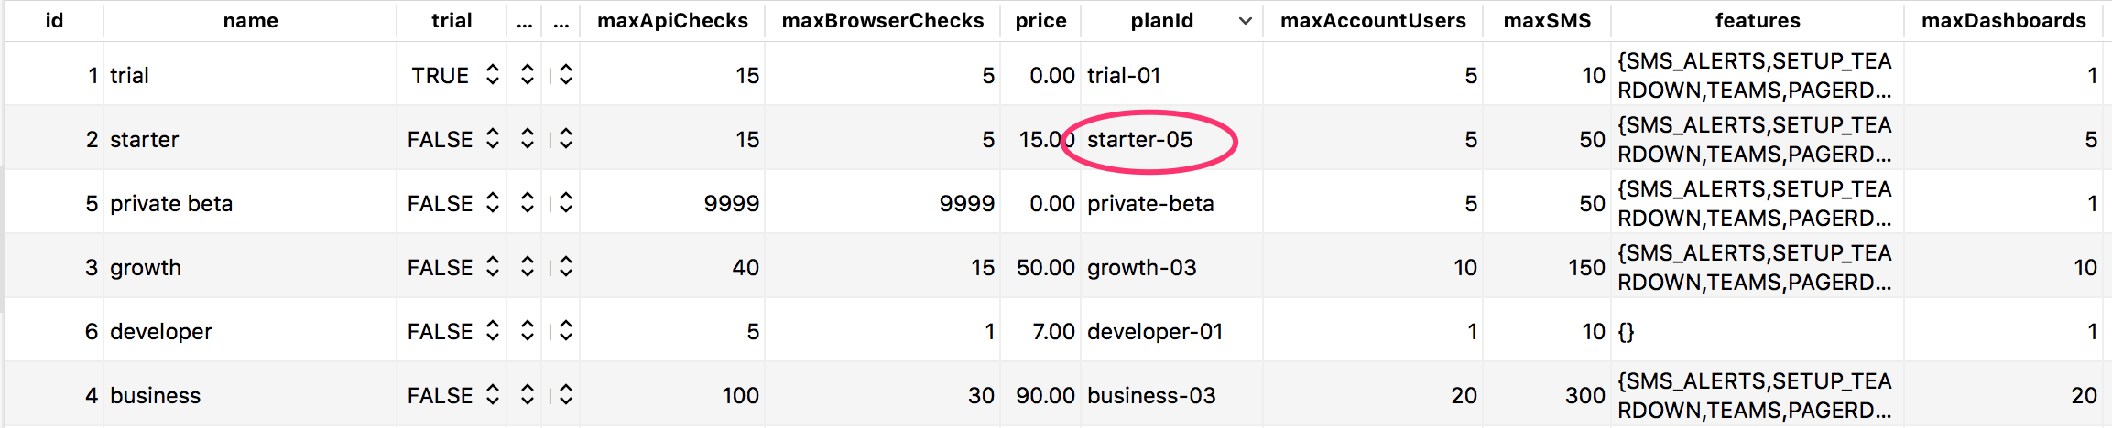Click the private beta name cell

(171, 204)
